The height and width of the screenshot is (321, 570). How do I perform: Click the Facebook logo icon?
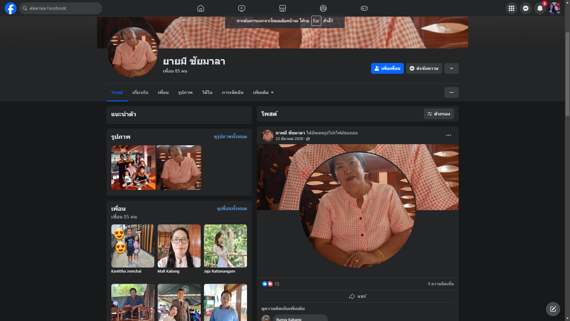pos(11,8)
